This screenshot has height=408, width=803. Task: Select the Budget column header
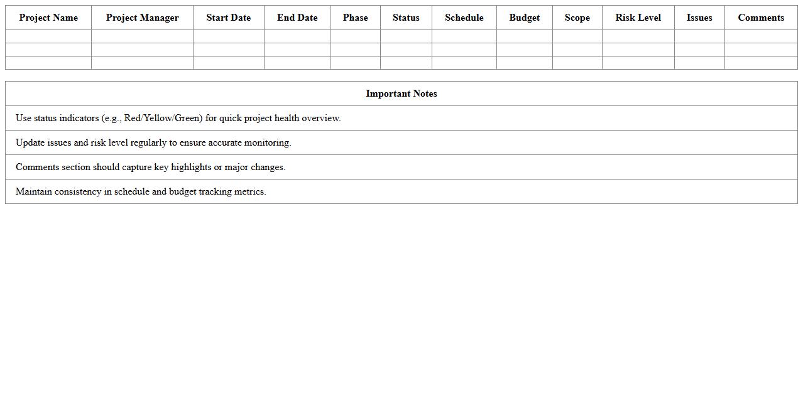[x=524, y=18]
